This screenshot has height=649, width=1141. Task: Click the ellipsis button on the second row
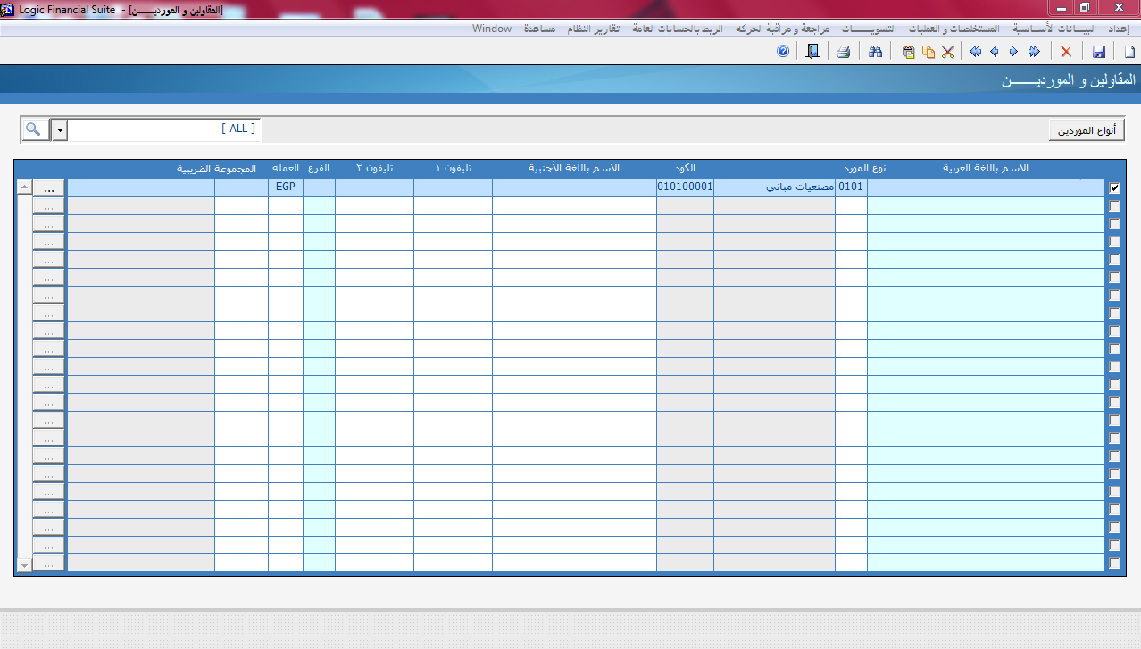click(x=49, y=206)
